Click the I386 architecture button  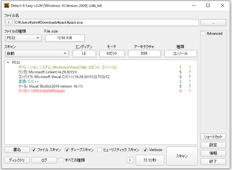(144, 53)
